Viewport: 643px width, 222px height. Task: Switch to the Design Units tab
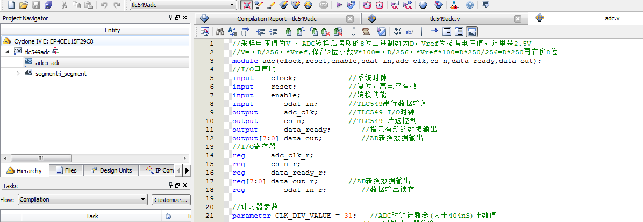point(111,170)
